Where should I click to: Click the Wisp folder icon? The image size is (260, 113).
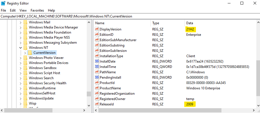tap(25, 103)
